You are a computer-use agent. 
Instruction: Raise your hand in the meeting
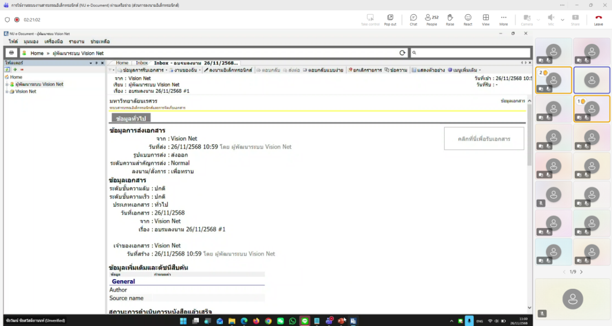450,19
